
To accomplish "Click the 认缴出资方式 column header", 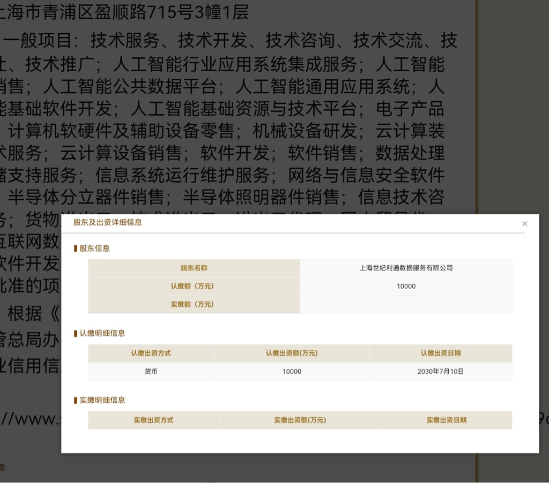I will click(x=151, y=353).
